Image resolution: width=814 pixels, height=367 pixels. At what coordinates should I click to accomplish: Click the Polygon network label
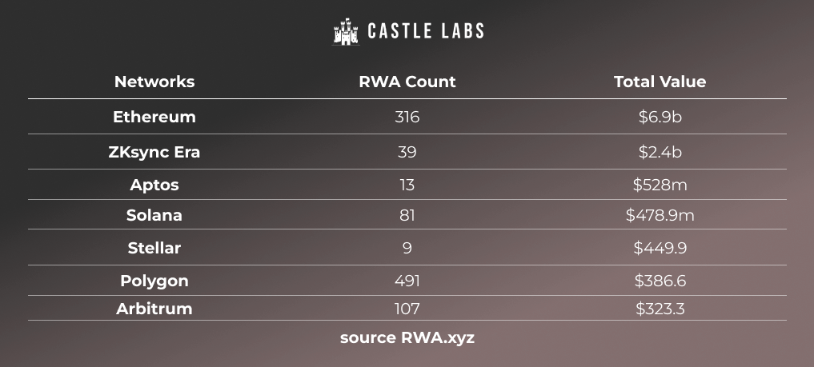pyautogui.click(x=154, y=281)
